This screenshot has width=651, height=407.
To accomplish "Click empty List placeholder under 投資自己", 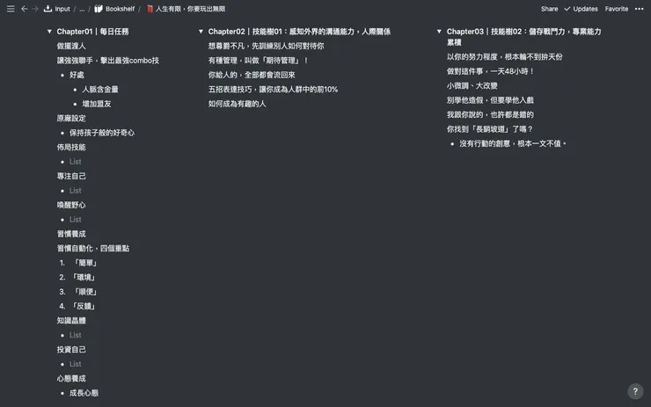I will tap(75, 364).
